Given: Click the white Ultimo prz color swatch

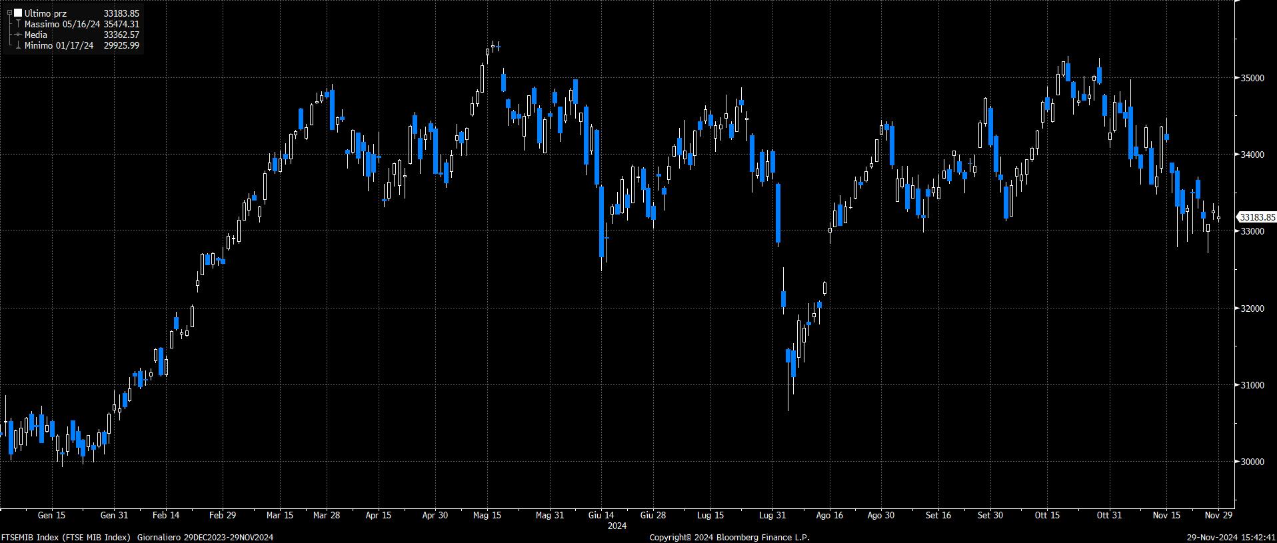Looking at the screenshot, I should coord(18,13).
